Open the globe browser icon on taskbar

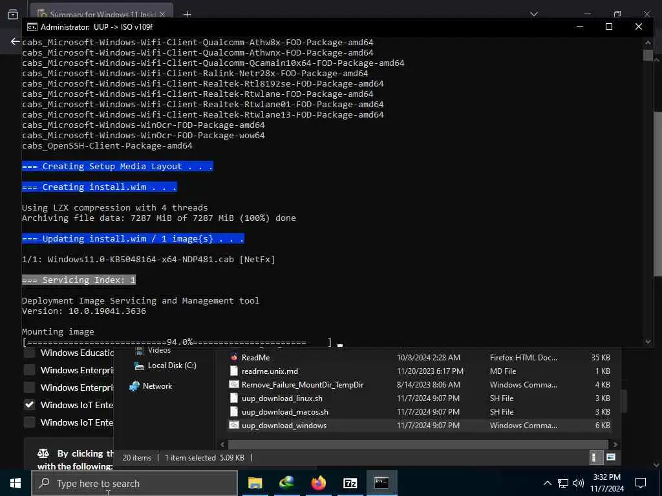(286, 483)
